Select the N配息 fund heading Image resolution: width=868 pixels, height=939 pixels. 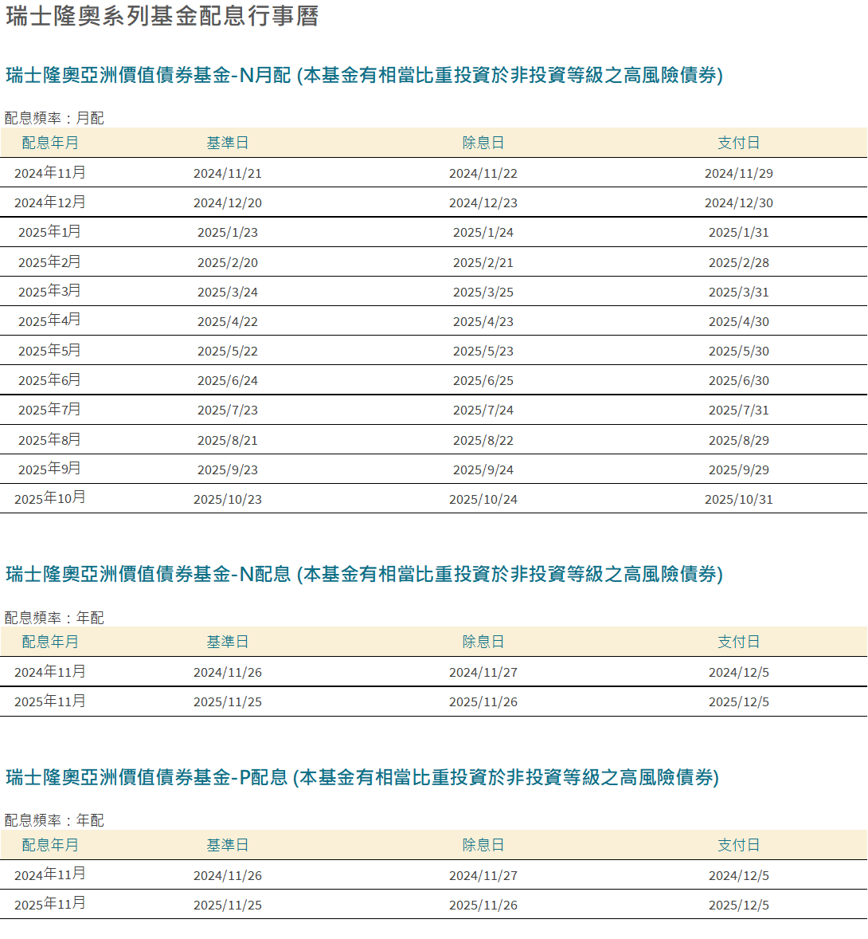tap(364, 574)
